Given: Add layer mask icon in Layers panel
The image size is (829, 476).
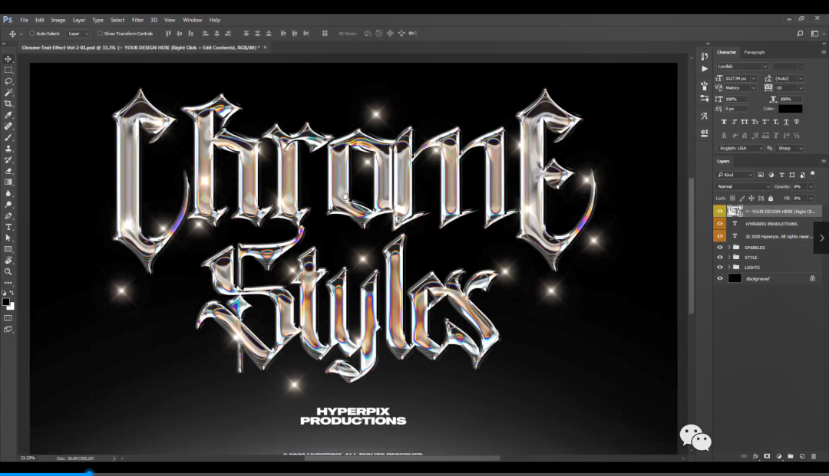Looking at the screenshot, I should point(767,457).
